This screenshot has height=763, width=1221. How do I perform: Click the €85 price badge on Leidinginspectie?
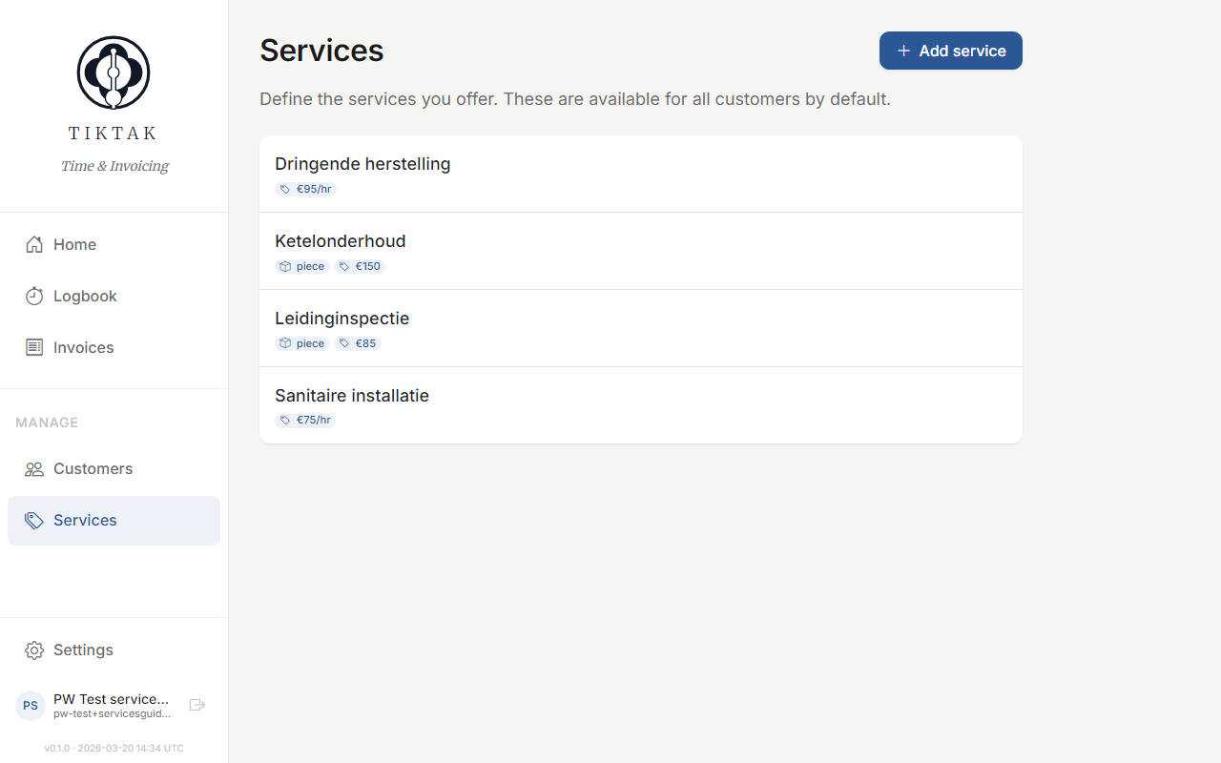pos(358,342)
